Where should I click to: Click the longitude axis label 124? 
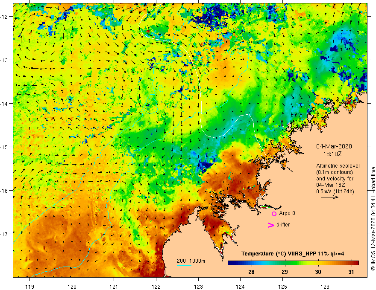tap(241, 287)
